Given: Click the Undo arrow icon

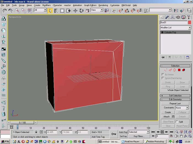Looking at the screenshot, I should click(x=5, y=11).
